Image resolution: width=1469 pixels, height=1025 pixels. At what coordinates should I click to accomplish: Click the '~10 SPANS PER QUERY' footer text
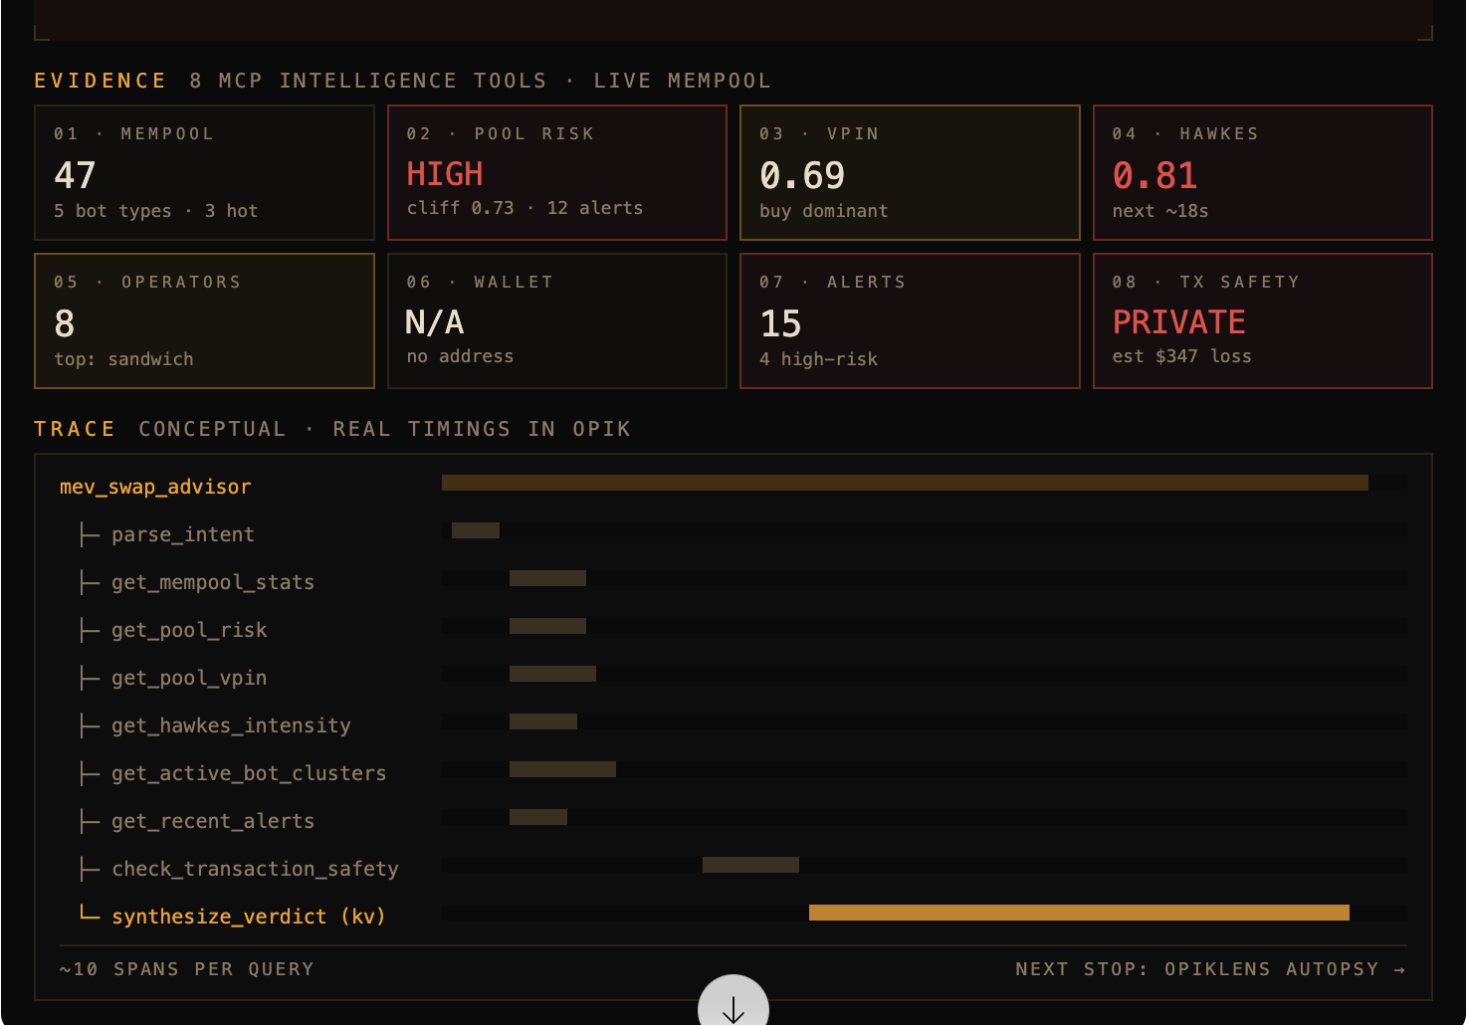tap(187, 969)
